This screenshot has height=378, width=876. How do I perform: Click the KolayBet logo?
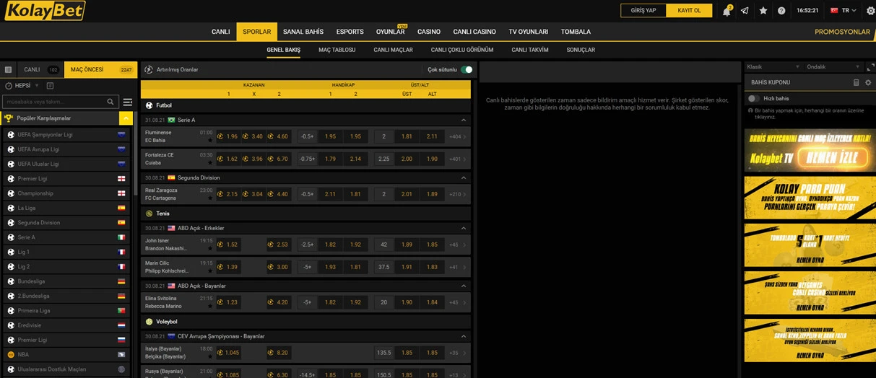coord(45,10)
